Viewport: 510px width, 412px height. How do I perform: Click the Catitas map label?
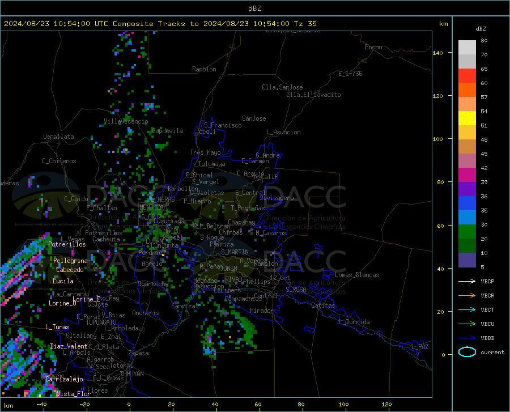(324, 305)
